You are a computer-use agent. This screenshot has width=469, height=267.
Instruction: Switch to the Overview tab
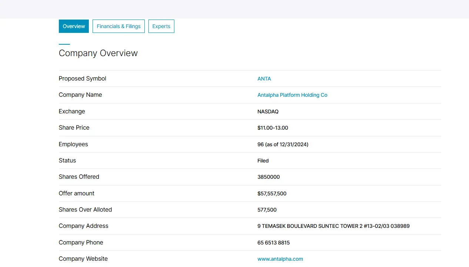click(74, 26)
